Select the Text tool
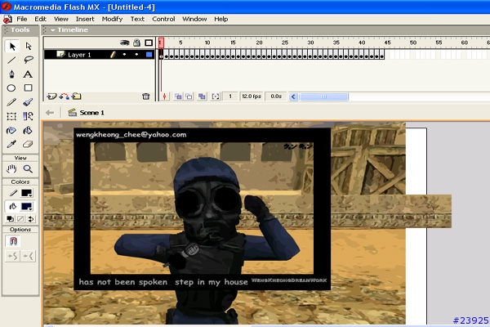This screenshot has height=327, width=490. click(x=28, y=74)
